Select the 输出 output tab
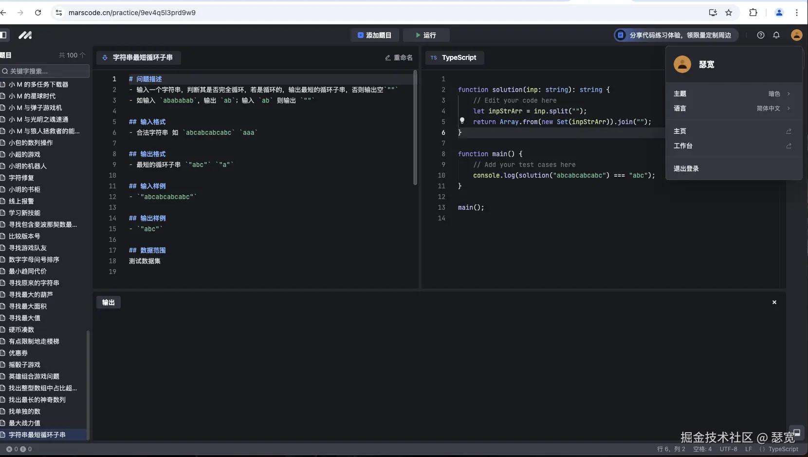This screenshot has width=808, height=457. click(108, 302)
